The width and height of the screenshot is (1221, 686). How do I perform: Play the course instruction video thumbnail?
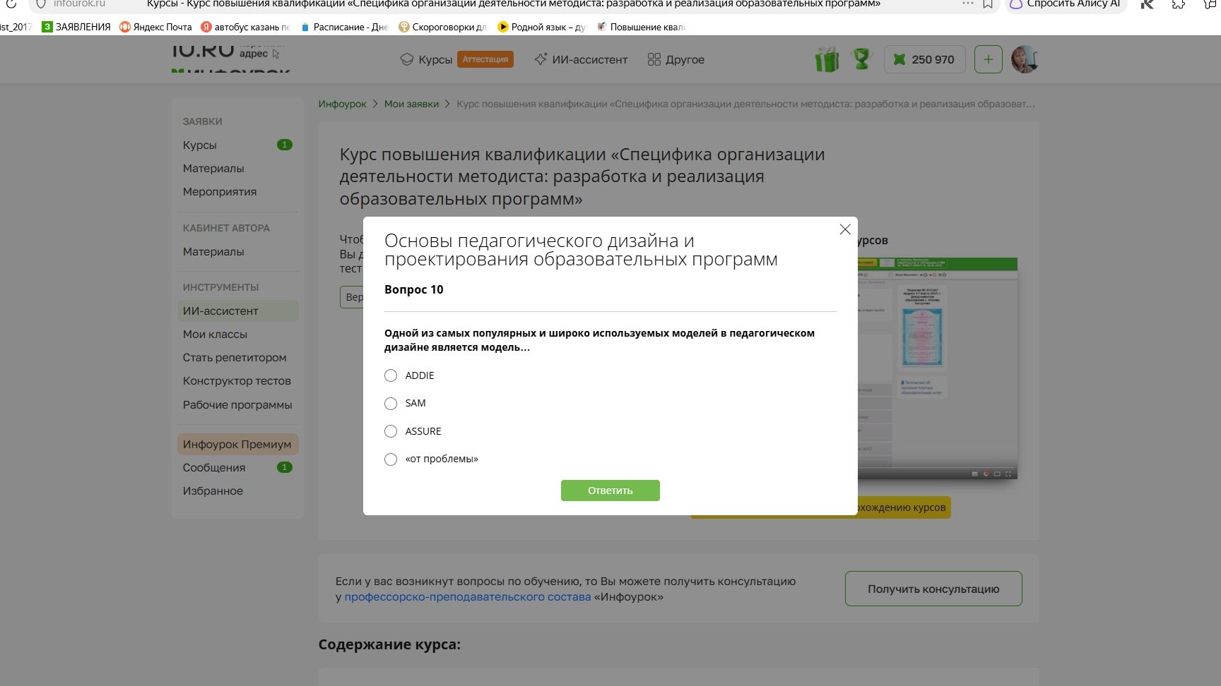coord(937,368)
